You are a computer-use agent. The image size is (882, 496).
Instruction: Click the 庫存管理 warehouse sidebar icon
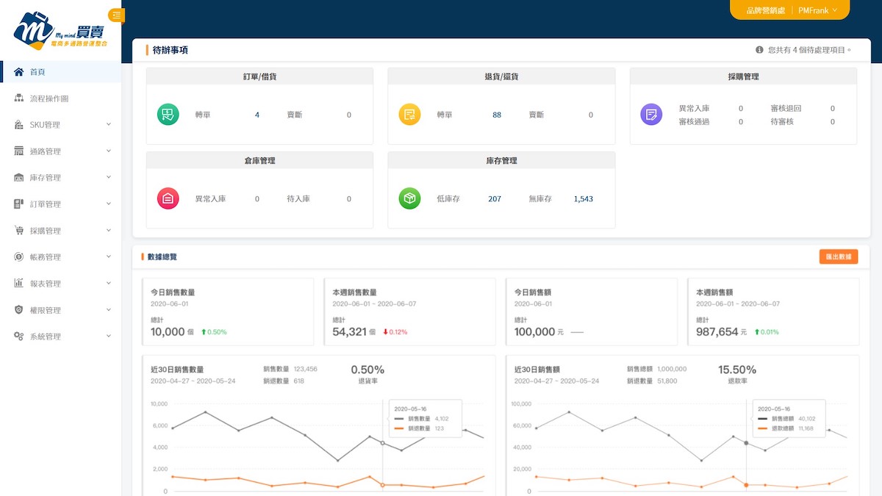coord(19,178)
